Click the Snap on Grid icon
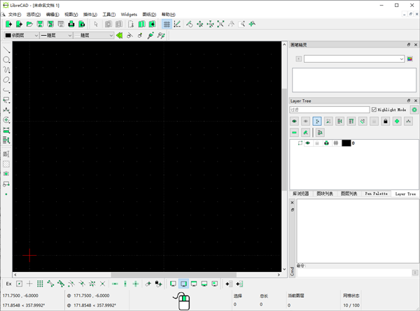This screenshot has height=311, width=420. 40,284
